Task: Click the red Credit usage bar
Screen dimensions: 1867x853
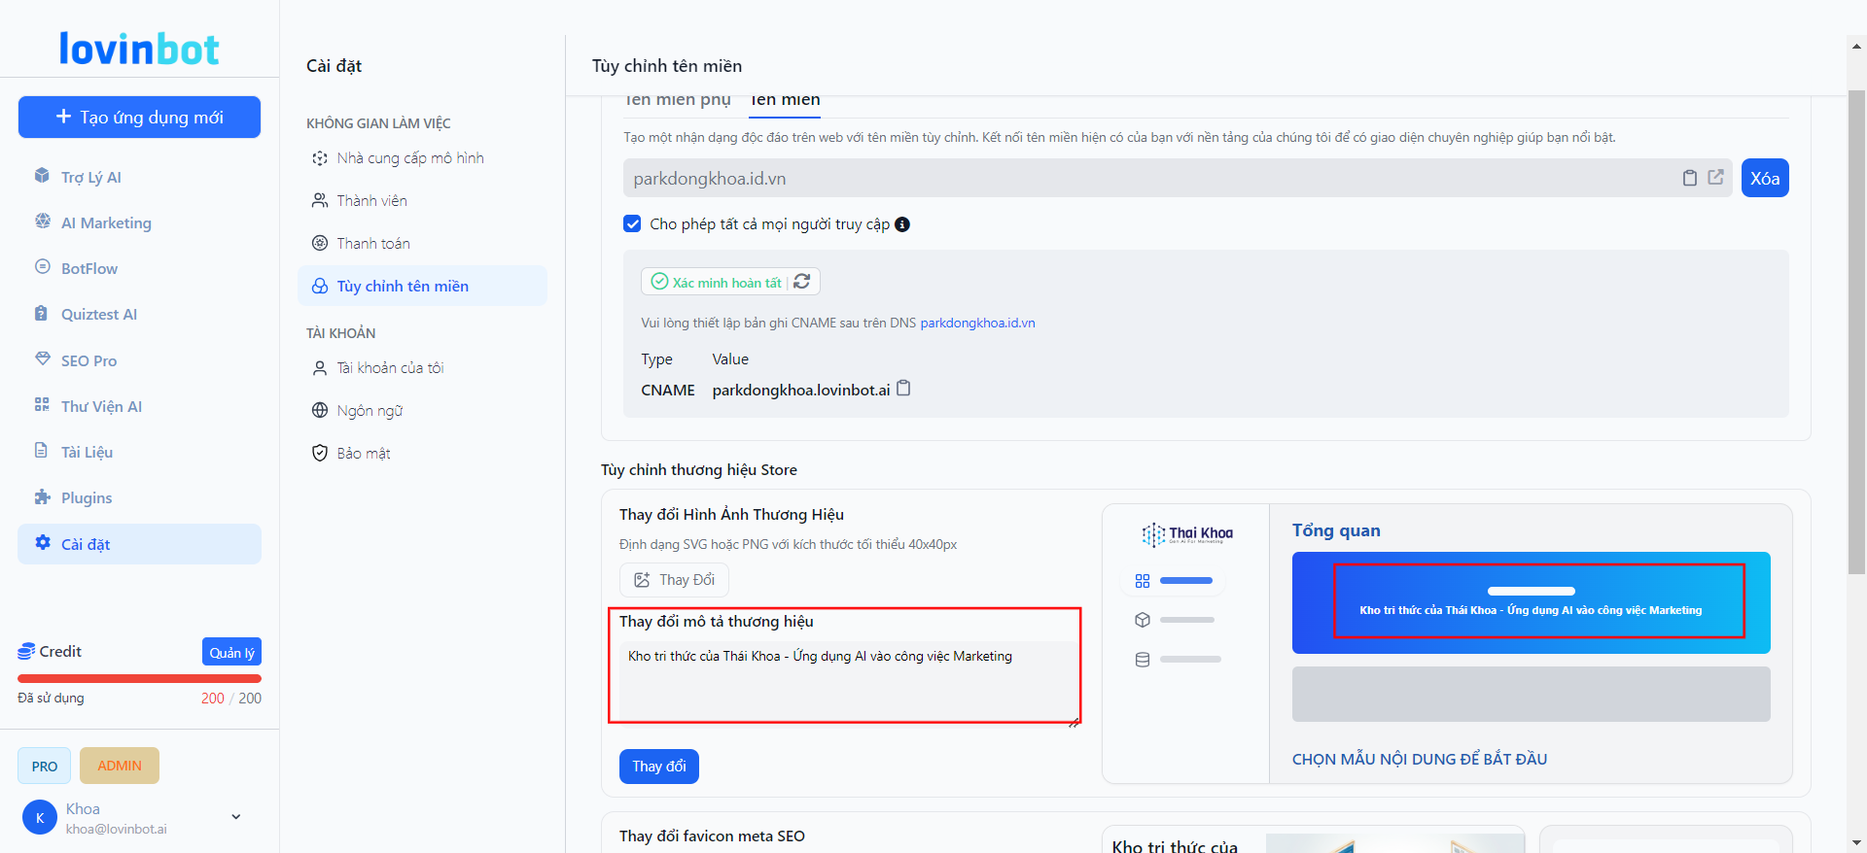Action: click(139, 678)
